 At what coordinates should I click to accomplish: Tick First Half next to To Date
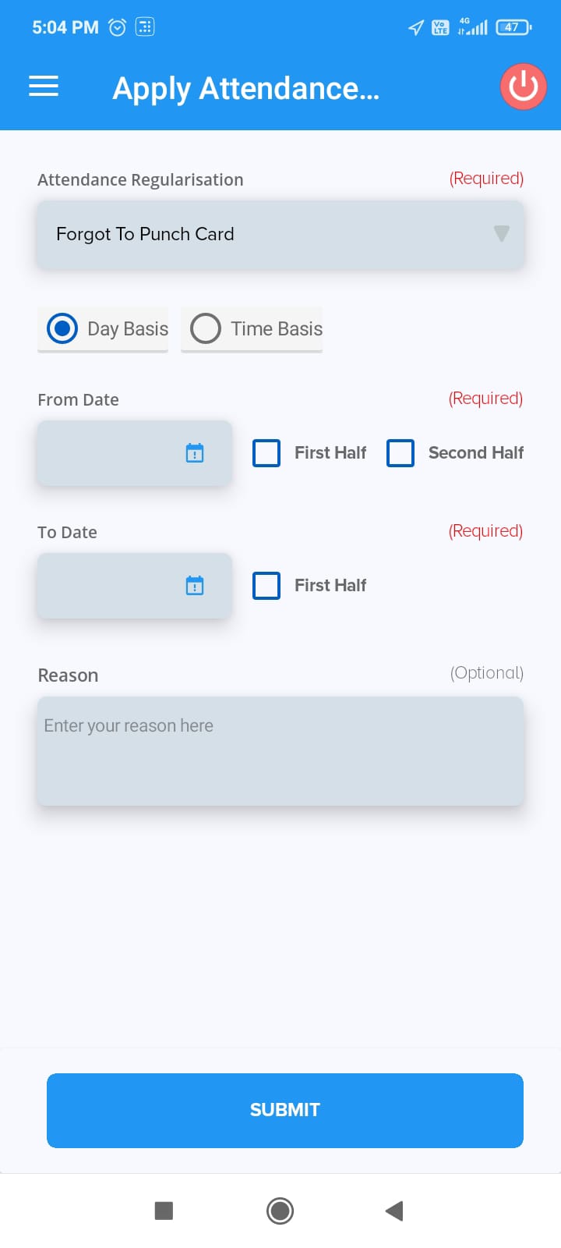266,585
